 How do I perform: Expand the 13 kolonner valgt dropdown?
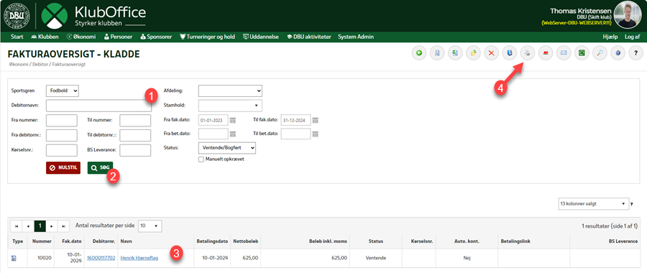pyautogui.click(x=593, y=204)
